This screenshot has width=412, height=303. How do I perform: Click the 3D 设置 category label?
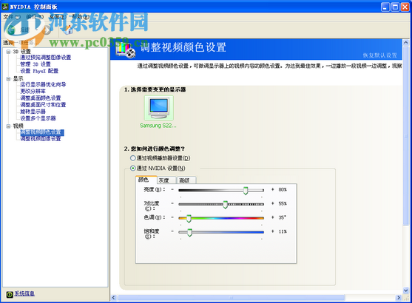coord(21,52)
